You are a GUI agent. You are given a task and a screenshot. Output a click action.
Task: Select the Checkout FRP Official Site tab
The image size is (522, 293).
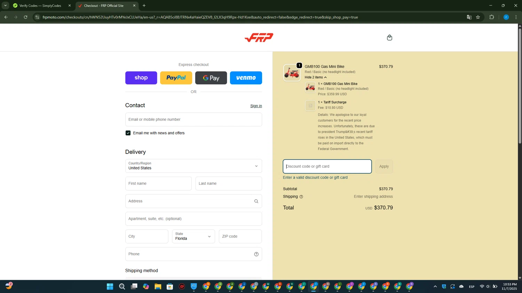pos(104,6)
